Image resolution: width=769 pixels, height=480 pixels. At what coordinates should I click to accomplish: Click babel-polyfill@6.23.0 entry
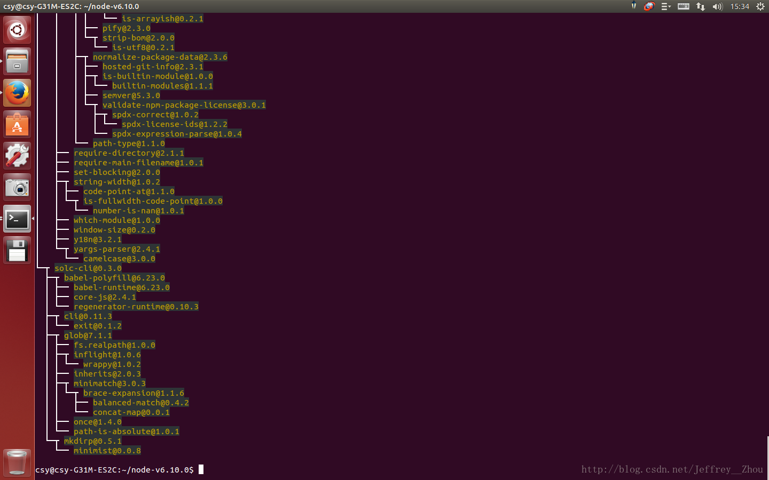[114, 278]
